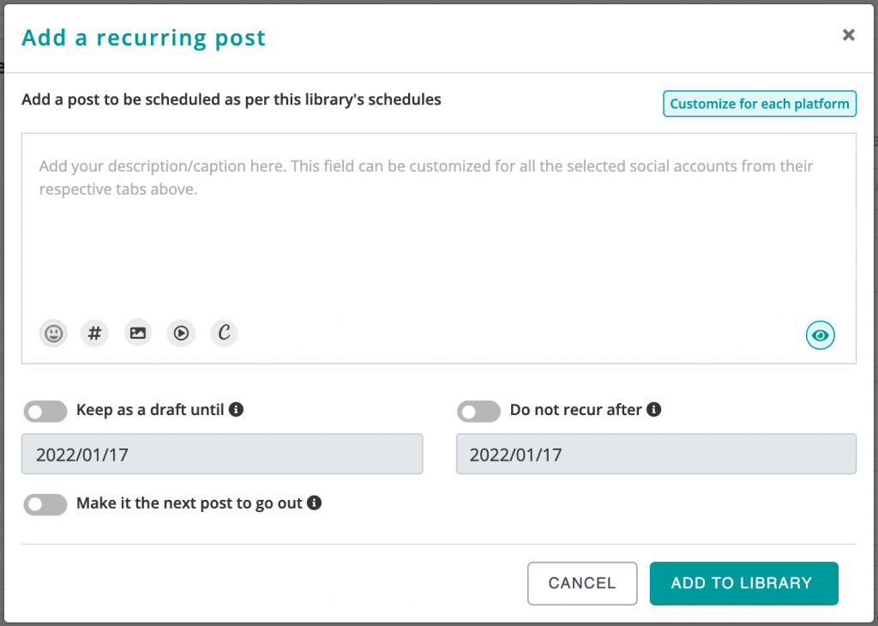
Task: Enable the 'Do not recur after' toggle
Action: coord(478,412)
